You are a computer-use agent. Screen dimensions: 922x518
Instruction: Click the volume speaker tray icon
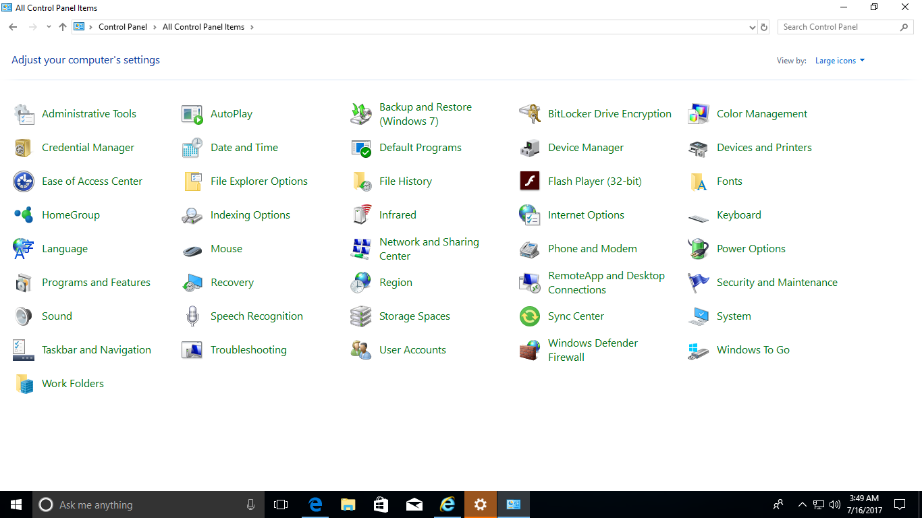(834, 505)
